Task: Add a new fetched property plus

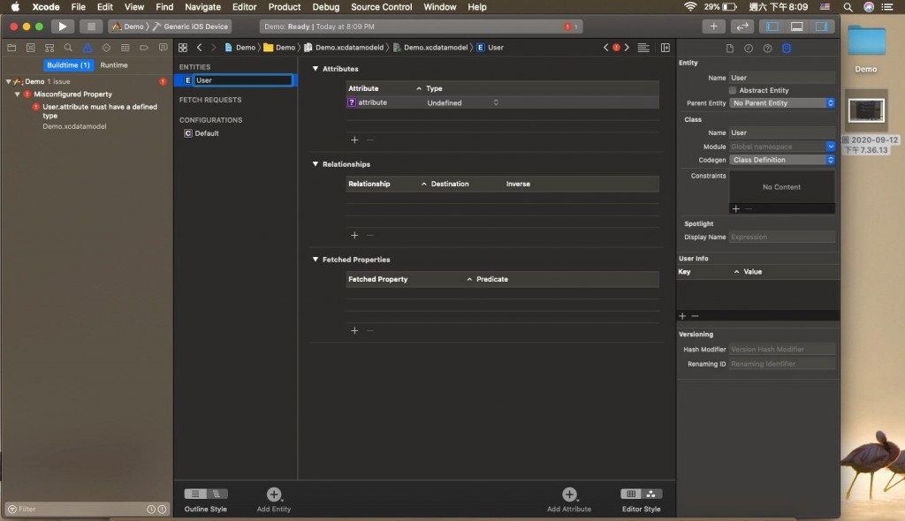Action: (x=354, y=330)
